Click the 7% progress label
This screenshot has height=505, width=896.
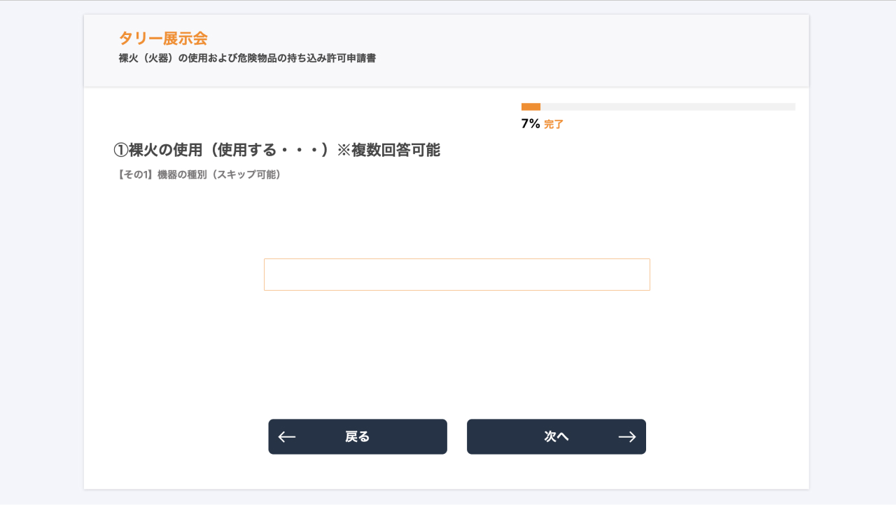[x=531, y=124]
